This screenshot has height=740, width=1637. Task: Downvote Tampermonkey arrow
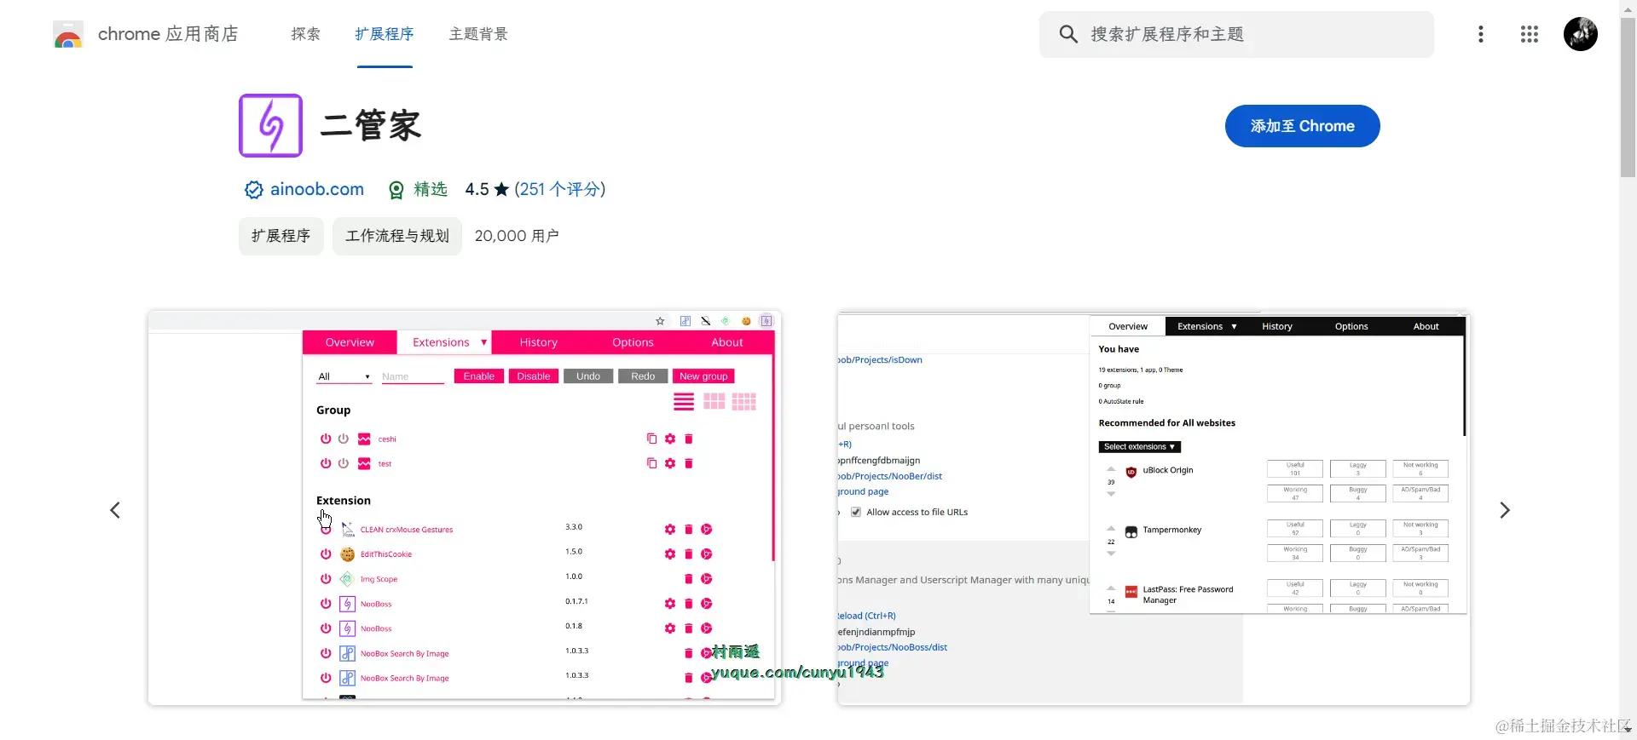point(1111,554)
